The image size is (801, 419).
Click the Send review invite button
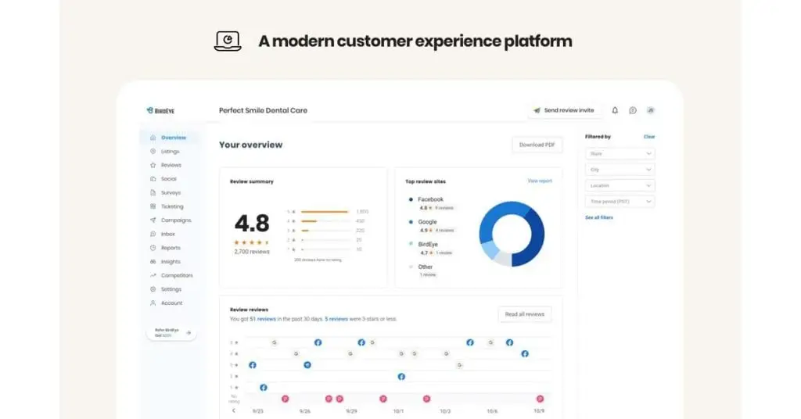pos(565,110)
